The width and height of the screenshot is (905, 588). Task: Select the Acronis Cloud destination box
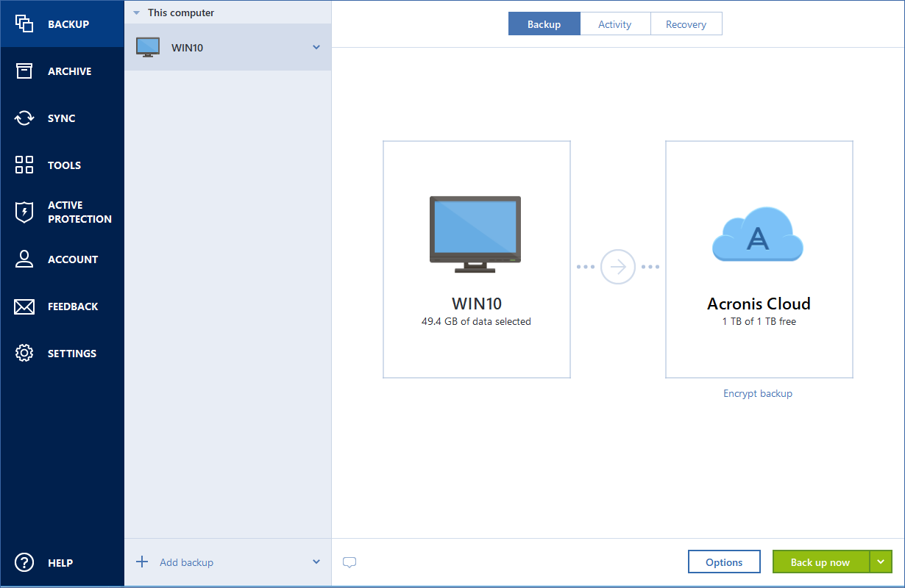tap(759, 259)
